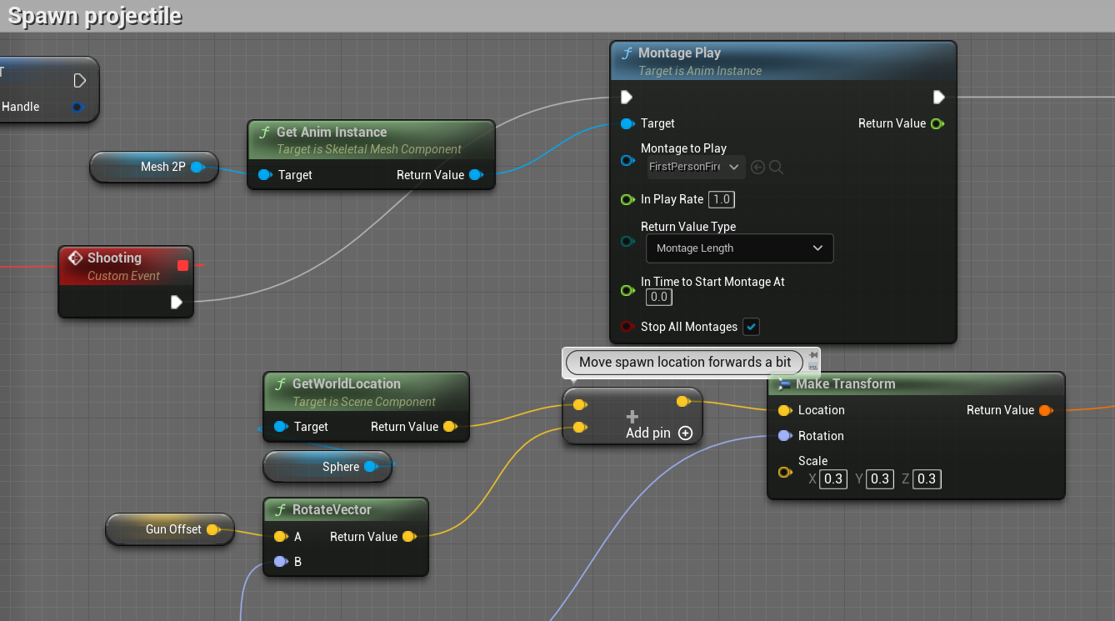The height and width of the screenshot is (621, 1115).
Task: Click Return Value pin on Get Anim Instance
Action: click(x=476, y=175)
